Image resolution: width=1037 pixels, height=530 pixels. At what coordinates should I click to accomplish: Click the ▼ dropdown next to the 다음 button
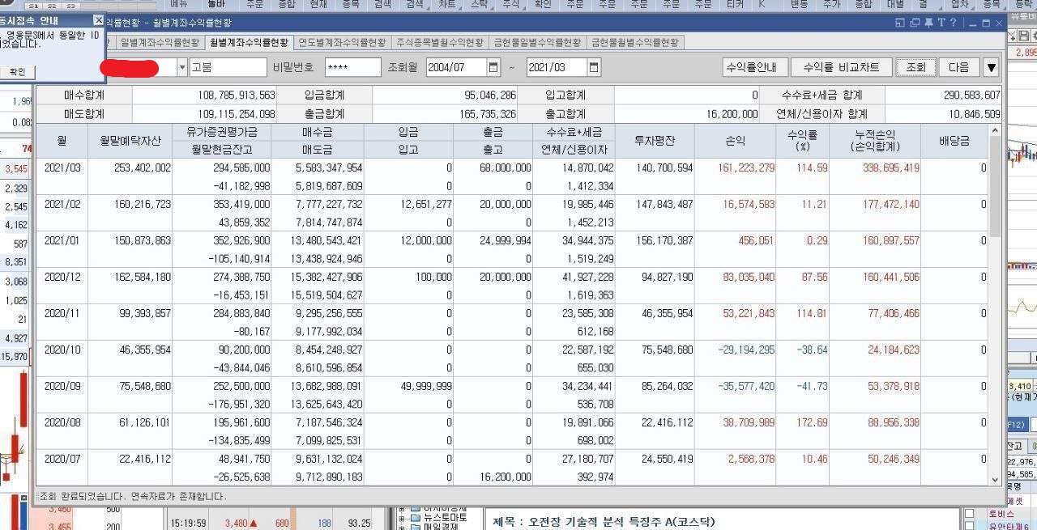991,67
